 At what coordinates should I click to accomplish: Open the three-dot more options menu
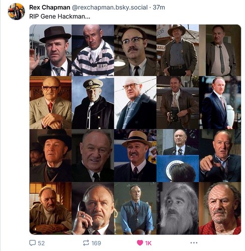click(x=194, y=242)
